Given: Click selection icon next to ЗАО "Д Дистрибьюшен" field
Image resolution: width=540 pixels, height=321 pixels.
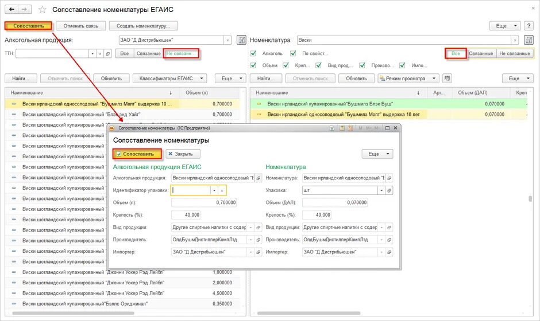Looking at the screenshot, I should coord(241,40).
